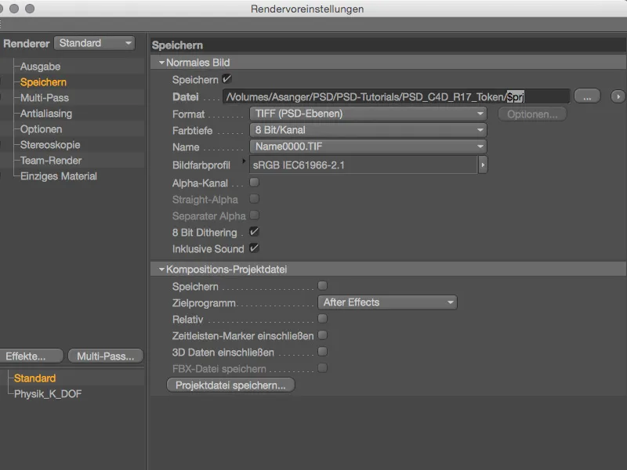Click the Multi-Pass... button

click(x=106, y=356)
